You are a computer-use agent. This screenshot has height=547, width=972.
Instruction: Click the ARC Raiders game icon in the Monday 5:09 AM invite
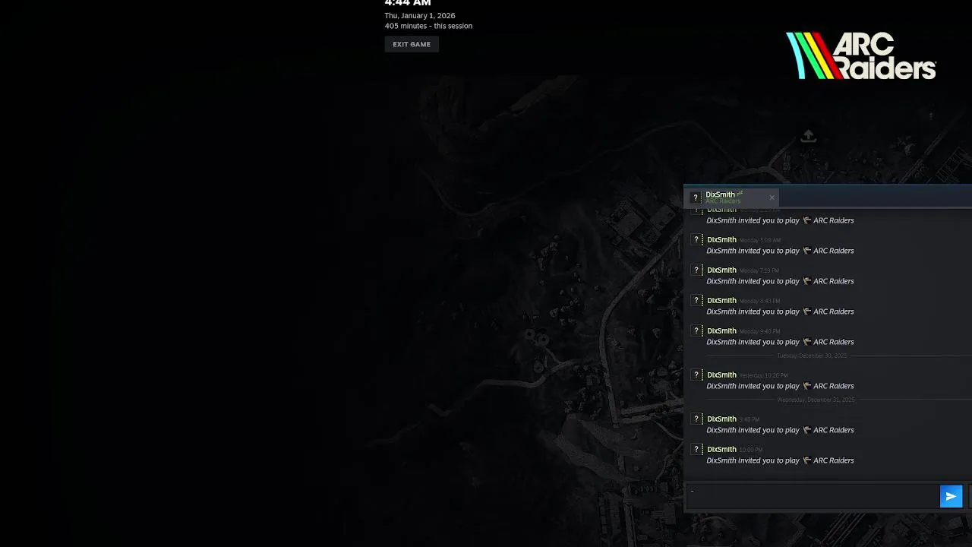[x=807, y=251]
